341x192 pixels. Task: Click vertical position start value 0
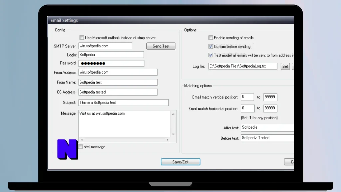click(247, 97)
